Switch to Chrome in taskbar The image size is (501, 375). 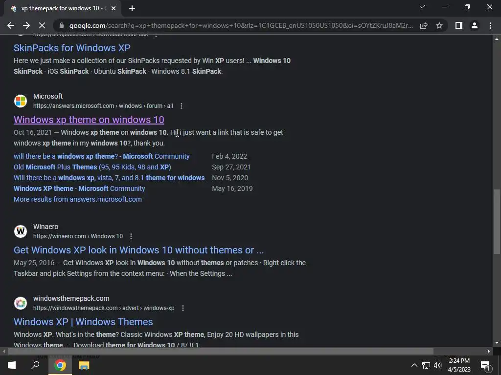[60, 365]
